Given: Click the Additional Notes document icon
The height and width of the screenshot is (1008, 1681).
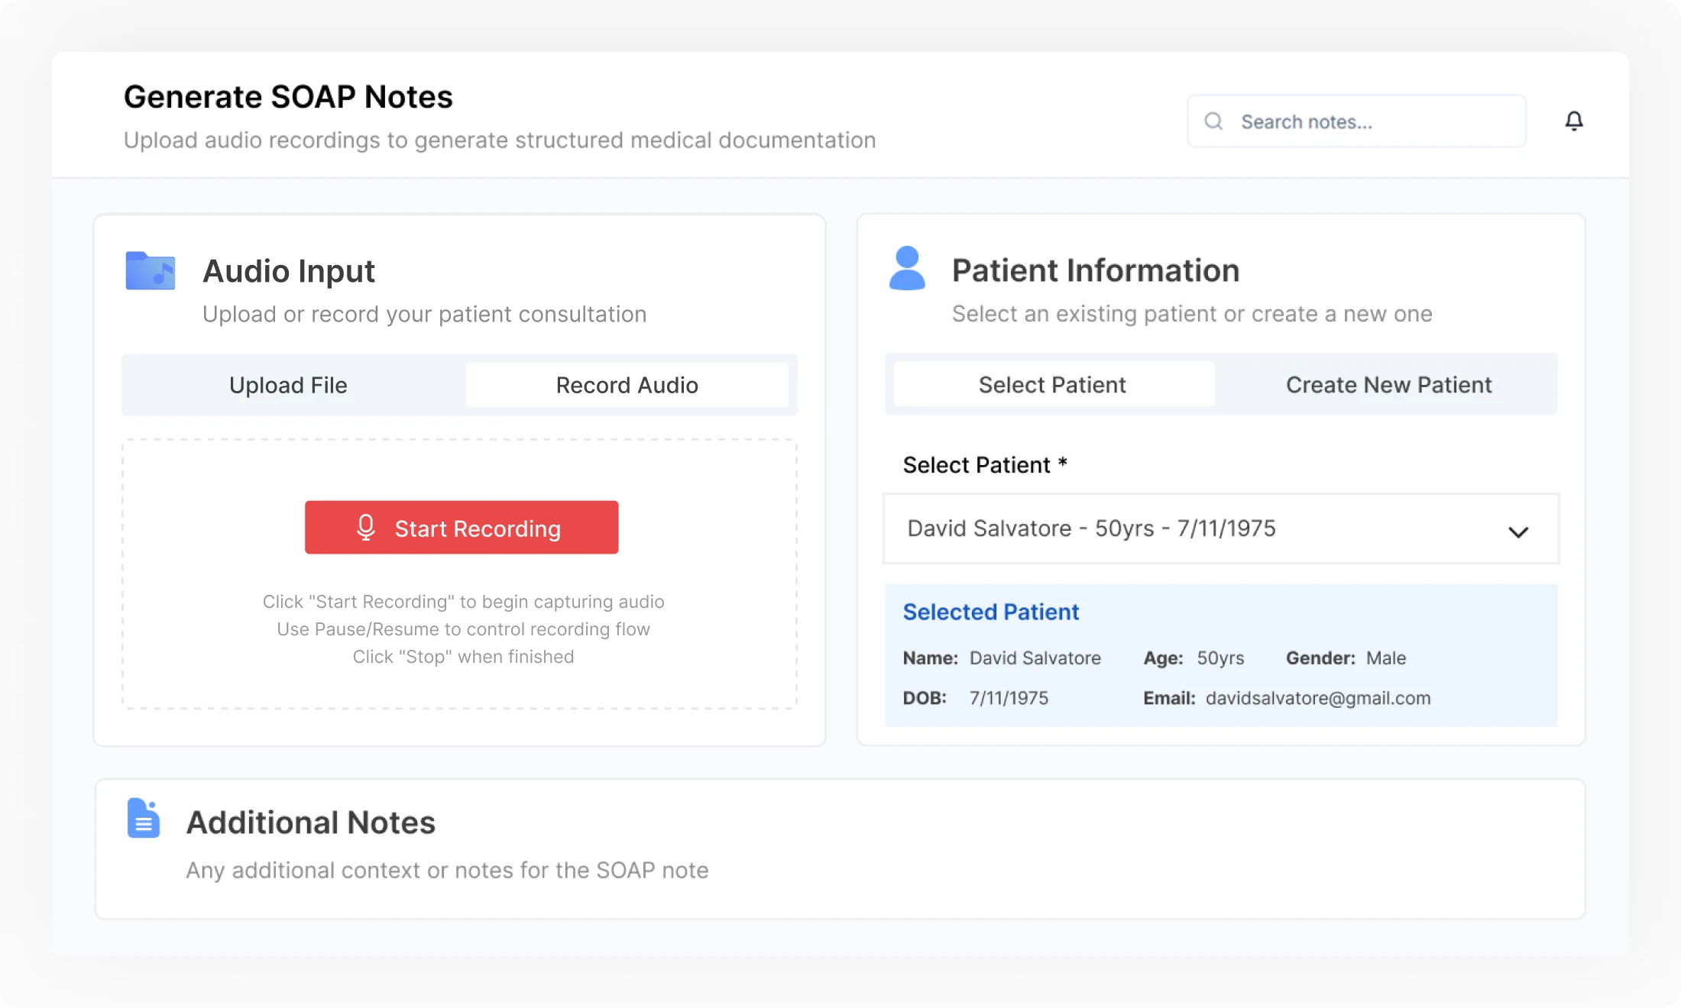Looking at the screenshot, I should 143,818.
